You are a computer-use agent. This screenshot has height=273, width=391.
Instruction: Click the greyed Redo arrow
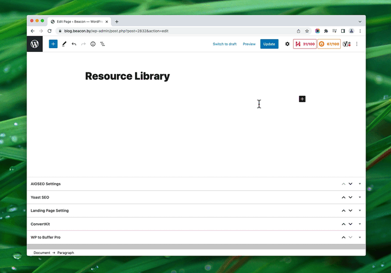(83, 44)
